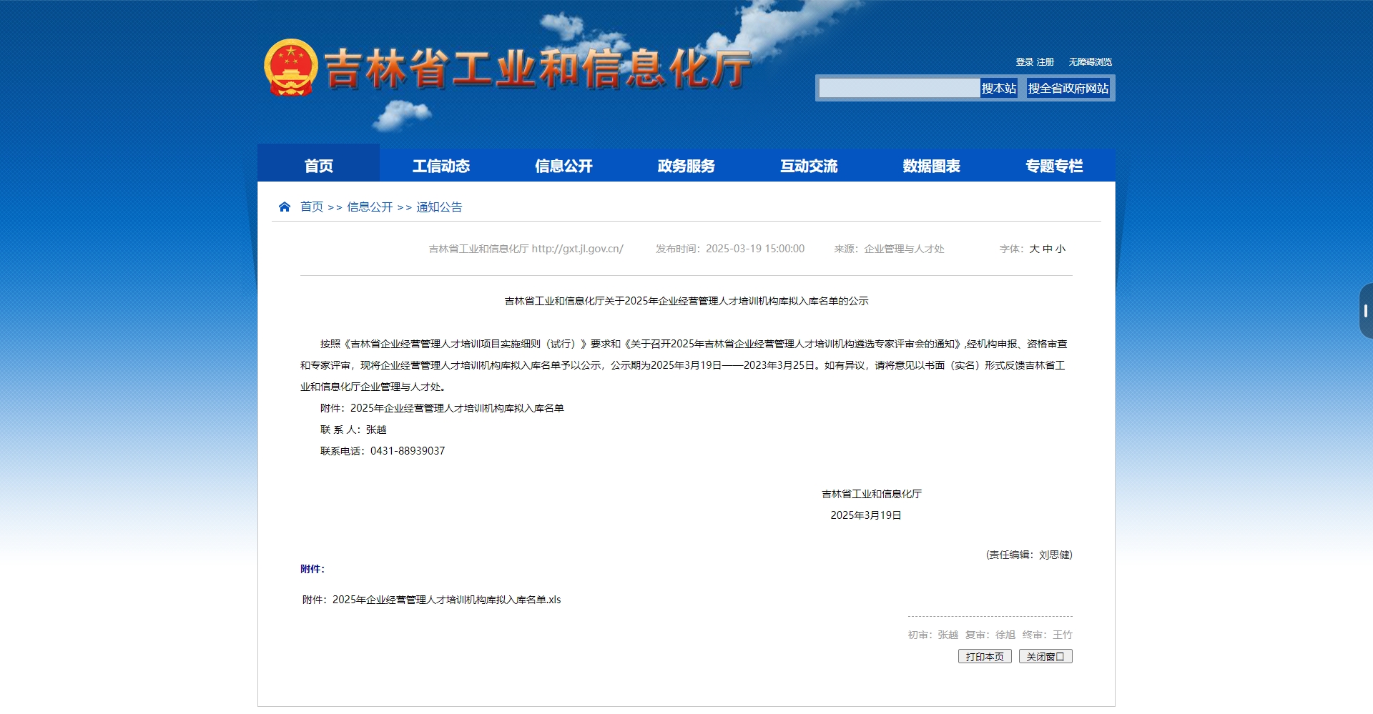1373x714 pixels.
Task: Click the national emblem logo
Action: (290, 68)
